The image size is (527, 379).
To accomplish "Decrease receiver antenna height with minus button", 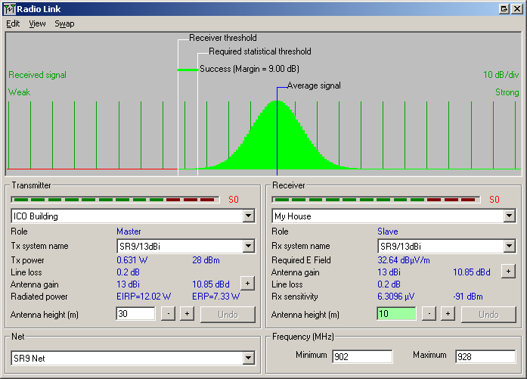I will pyautogui.click(x=429, y=314).
